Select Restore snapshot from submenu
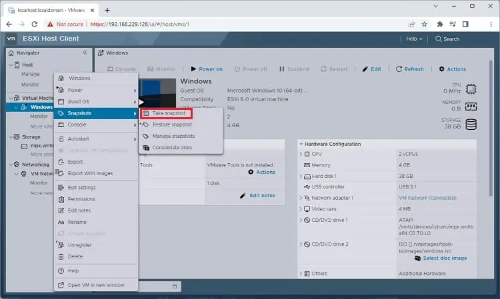 click(x=172, y=125)
